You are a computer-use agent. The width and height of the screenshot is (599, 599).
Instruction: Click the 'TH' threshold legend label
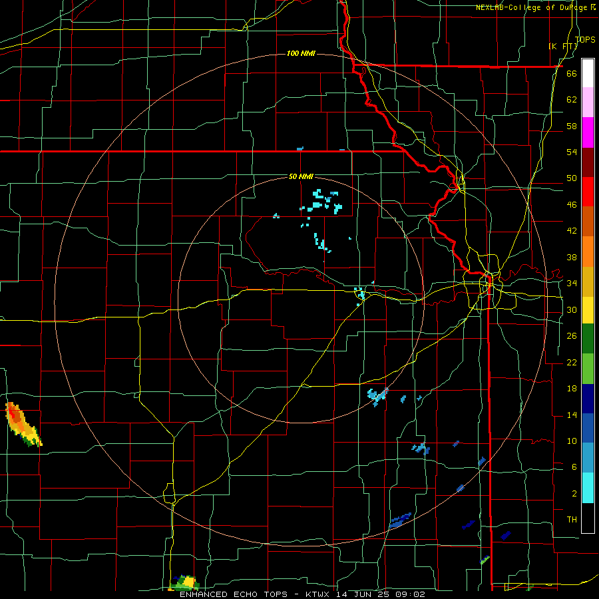[572, 520]
